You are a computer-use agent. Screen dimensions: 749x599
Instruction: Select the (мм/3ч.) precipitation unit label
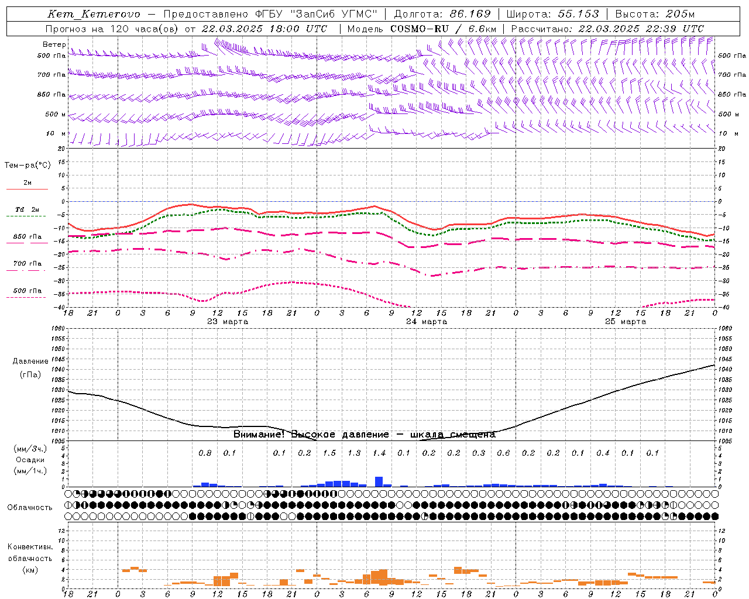pyautogui.click(x=30, y=449)
